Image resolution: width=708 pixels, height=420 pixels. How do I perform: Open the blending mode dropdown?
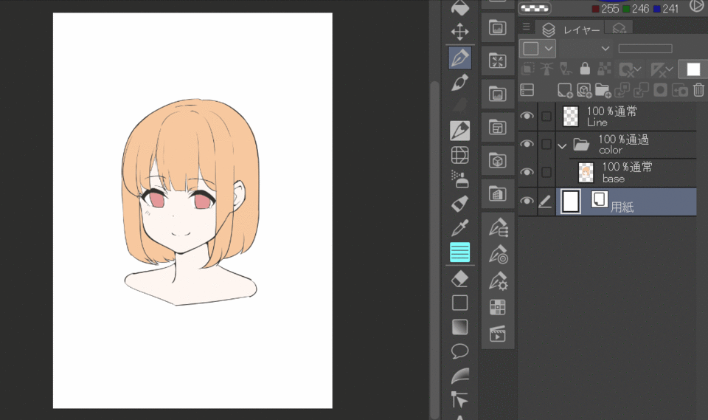click(x=586, y=49)
